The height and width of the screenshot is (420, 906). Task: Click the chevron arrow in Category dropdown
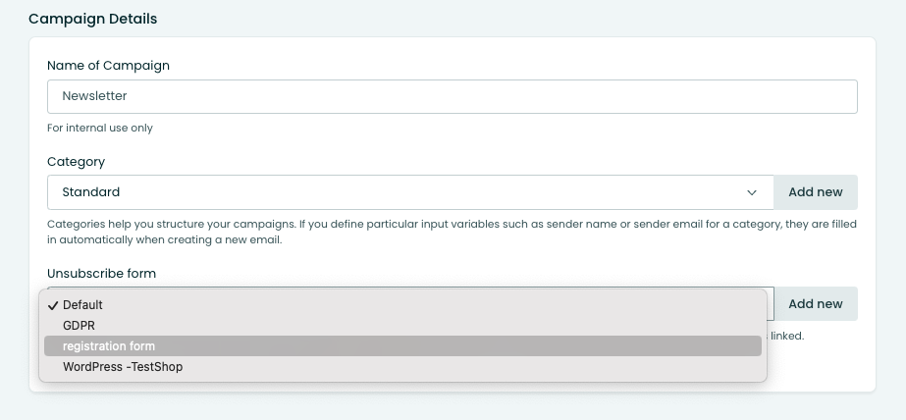tap(751, 192)
